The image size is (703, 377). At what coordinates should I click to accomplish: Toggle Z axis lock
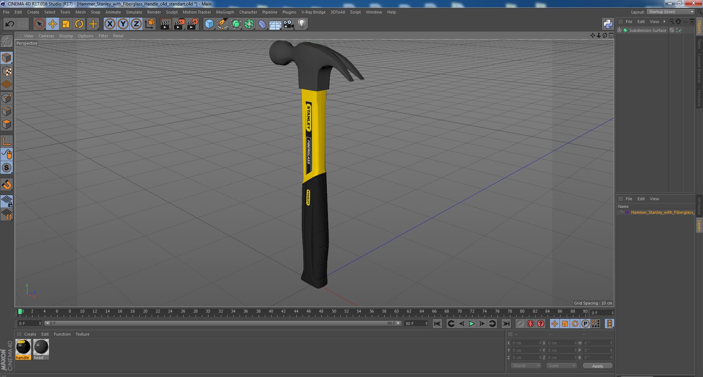136,24
